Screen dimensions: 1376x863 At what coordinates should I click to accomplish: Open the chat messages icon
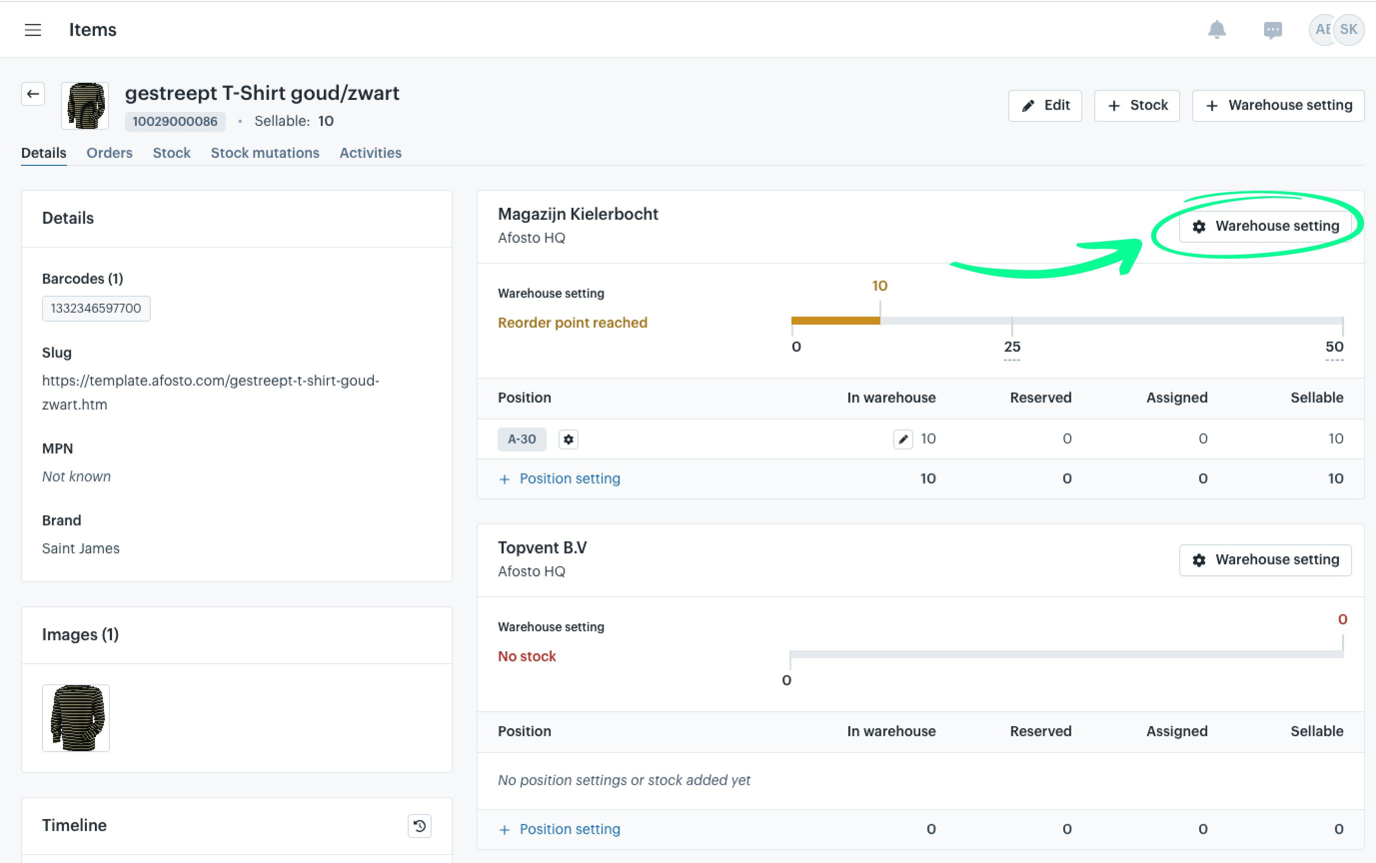pyautogui.click(x=1273, y=29)
